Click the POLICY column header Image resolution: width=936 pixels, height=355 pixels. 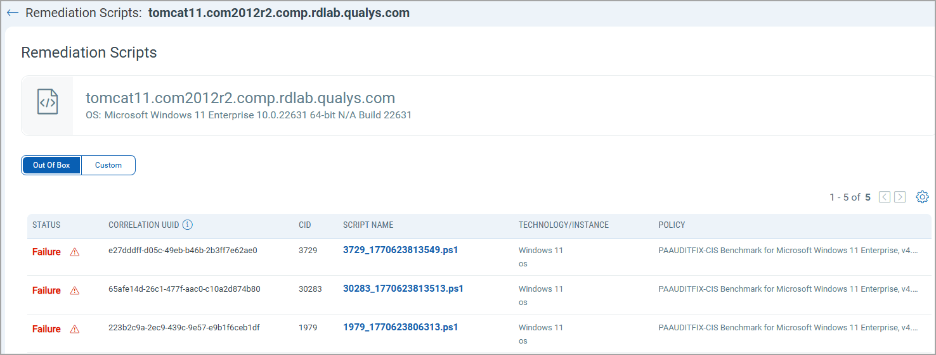tap(672, 225)
